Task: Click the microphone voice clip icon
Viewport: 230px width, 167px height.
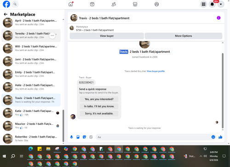Action: 71,137
